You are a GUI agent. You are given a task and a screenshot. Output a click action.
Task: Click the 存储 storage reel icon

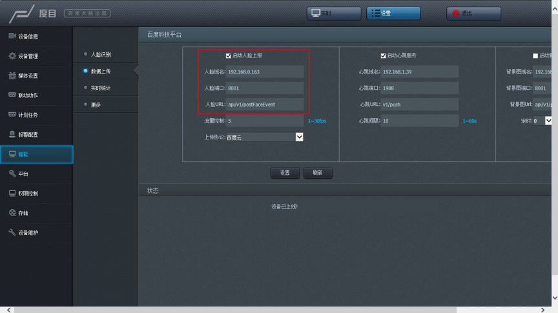pyautogui.click(x=12, y=213)
